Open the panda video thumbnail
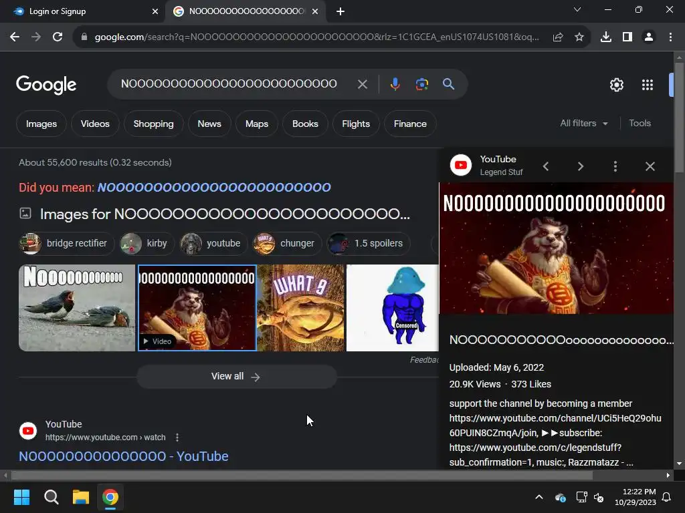The width and height of the screenshot is (685, 513). (x=197, y=308)
